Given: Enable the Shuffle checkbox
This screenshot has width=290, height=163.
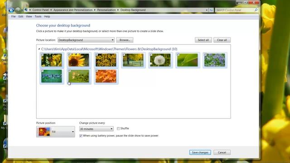Looking at the screenshot, I should [118, 129].
